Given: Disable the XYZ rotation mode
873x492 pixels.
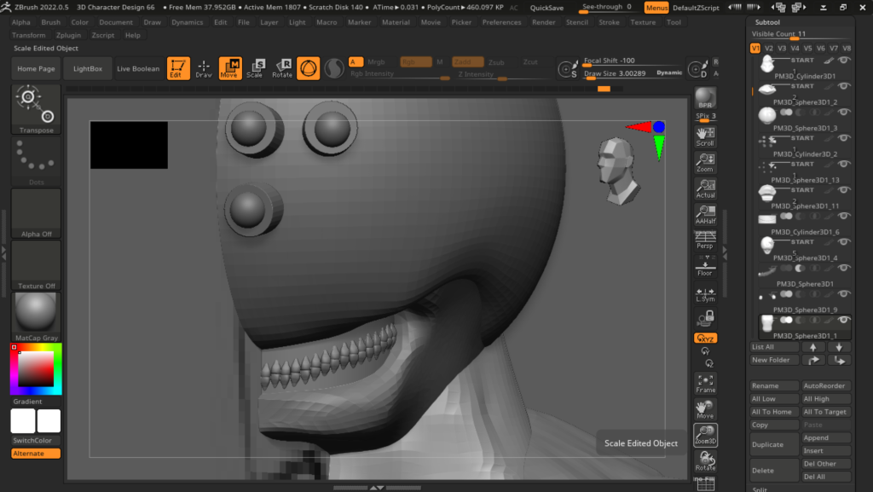Looking at the screenshot, I should point(705,339).
